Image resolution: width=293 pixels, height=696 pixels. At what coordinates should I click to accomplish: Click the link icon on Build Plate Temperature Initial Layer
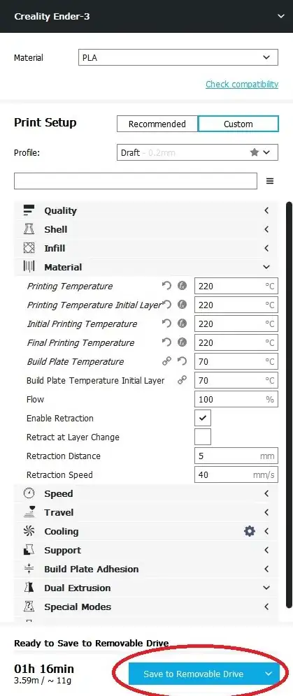click(182, 380)
